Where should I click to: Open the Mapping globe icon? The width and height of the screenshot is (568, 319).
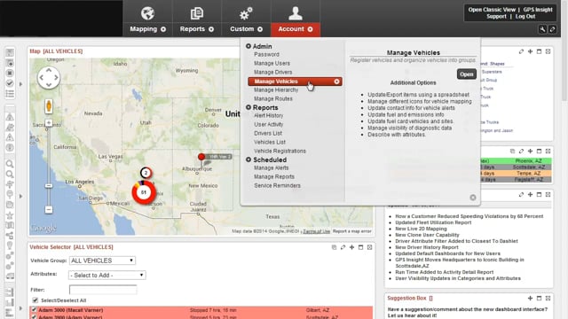click(x=147, y=13)
